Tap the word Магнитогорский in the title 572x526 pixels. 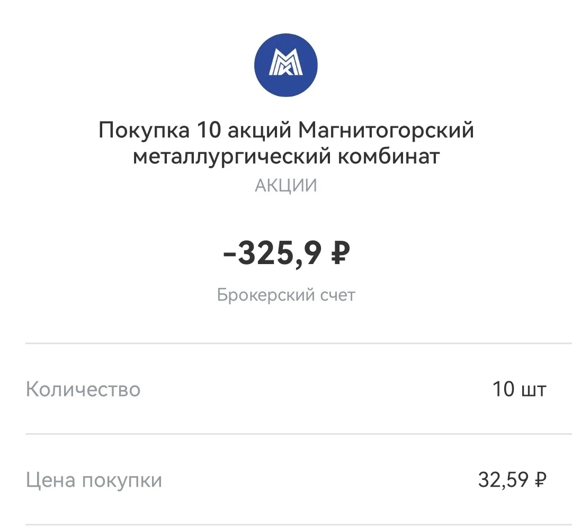tap(386, 130)
